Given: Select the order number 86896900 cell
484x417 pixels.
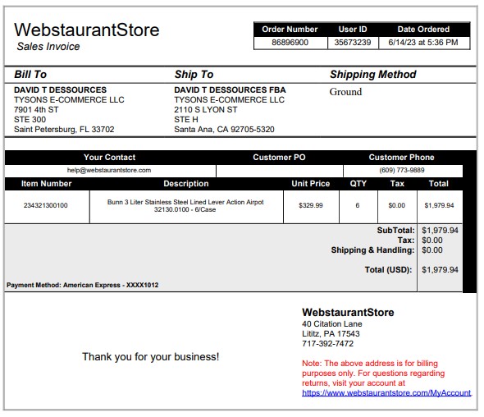Looking at the screenshot, I should point(290,43).
